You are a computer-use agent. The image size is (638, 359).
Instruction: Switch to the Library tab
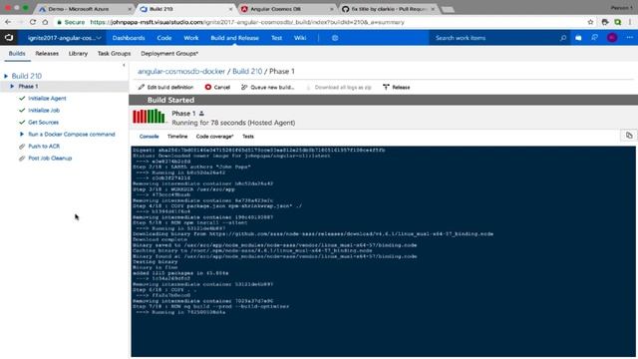pos(78,53)
